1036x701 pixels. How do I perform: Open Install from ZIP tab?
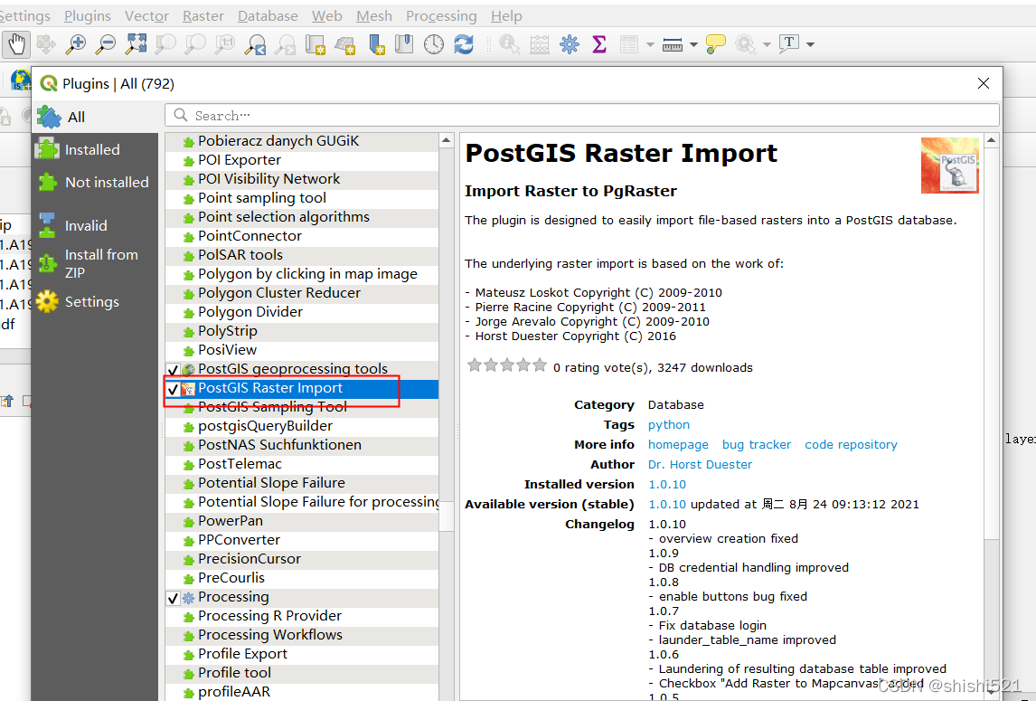coord(95,264)
